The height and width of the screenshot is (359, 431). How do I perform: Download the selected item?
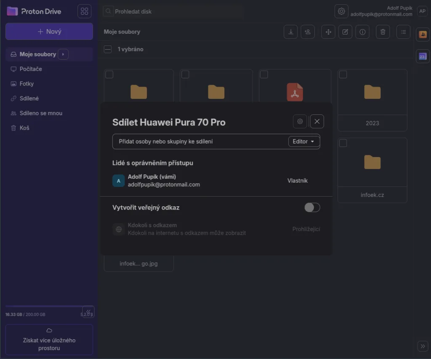(x=290, y=32)
